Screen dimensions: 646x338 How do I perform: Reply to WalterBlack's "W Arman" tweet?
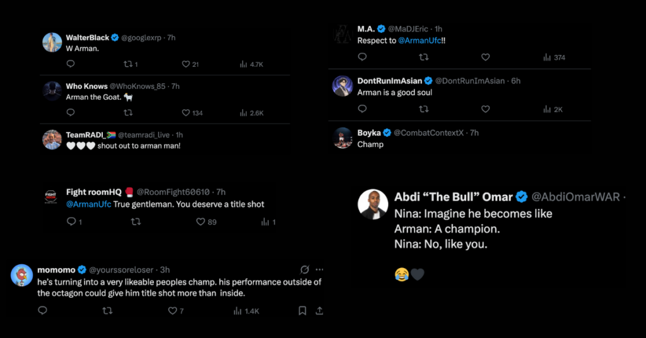(71, 64)
